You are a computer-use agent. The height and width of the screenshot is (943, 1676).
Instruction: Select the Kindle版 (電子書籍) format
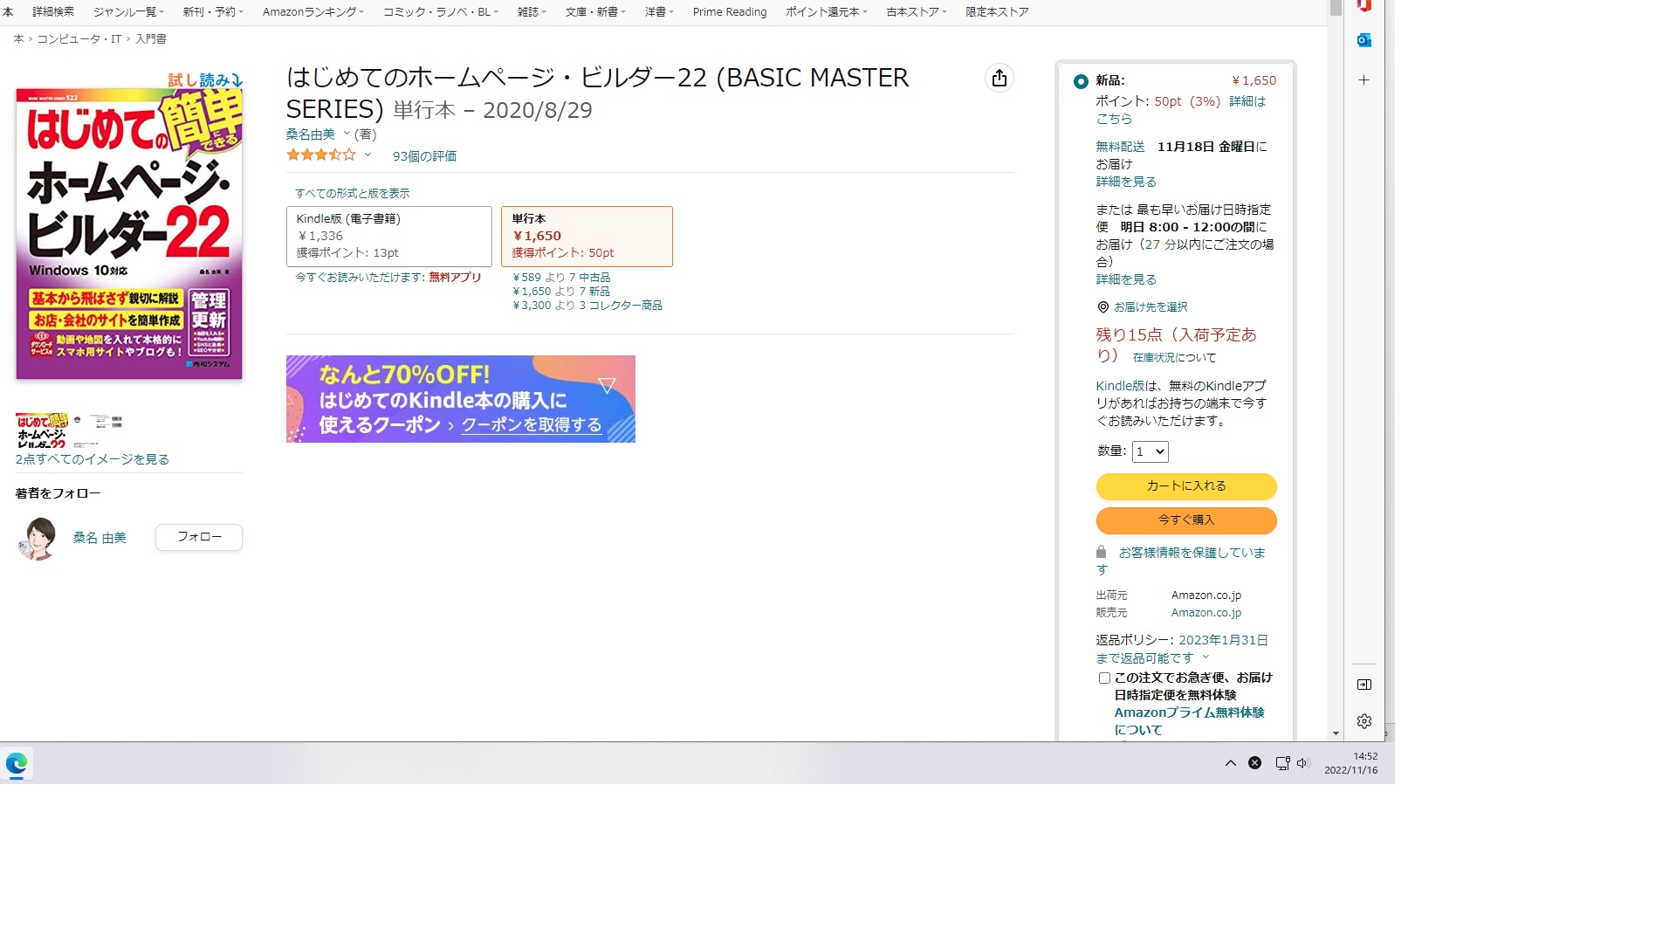click(389, 237)
